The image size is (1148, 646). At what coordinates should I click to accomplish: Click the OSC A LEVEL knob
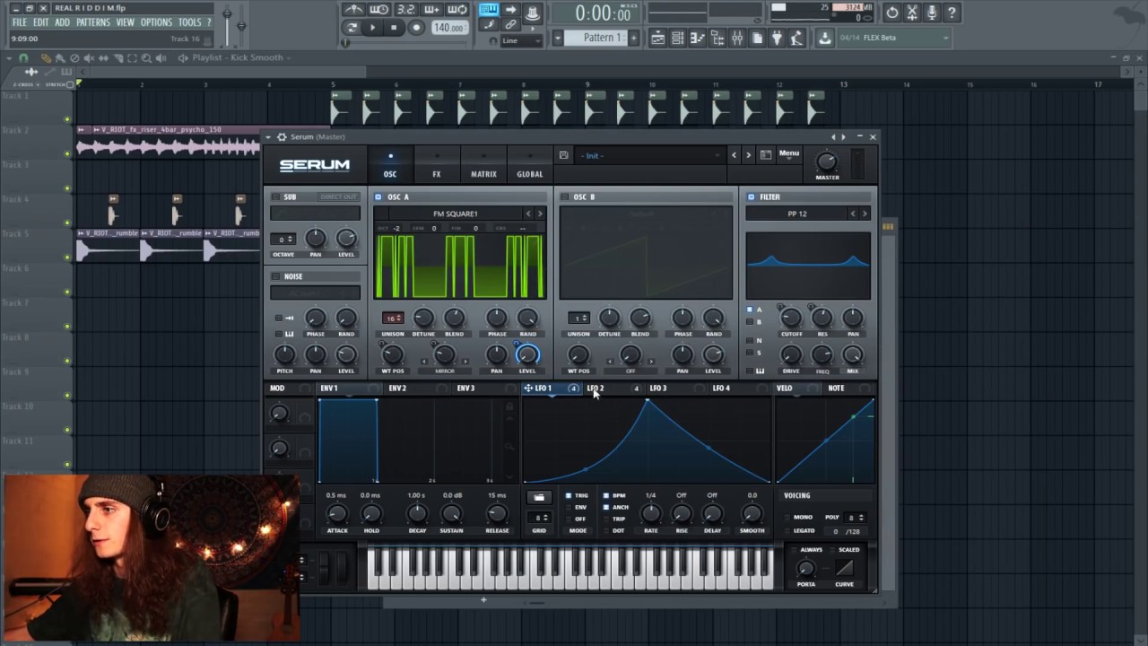(527, 354)
